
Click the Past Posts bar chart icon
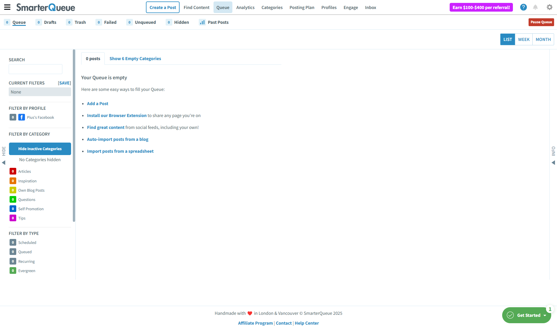tap(202, 22)
